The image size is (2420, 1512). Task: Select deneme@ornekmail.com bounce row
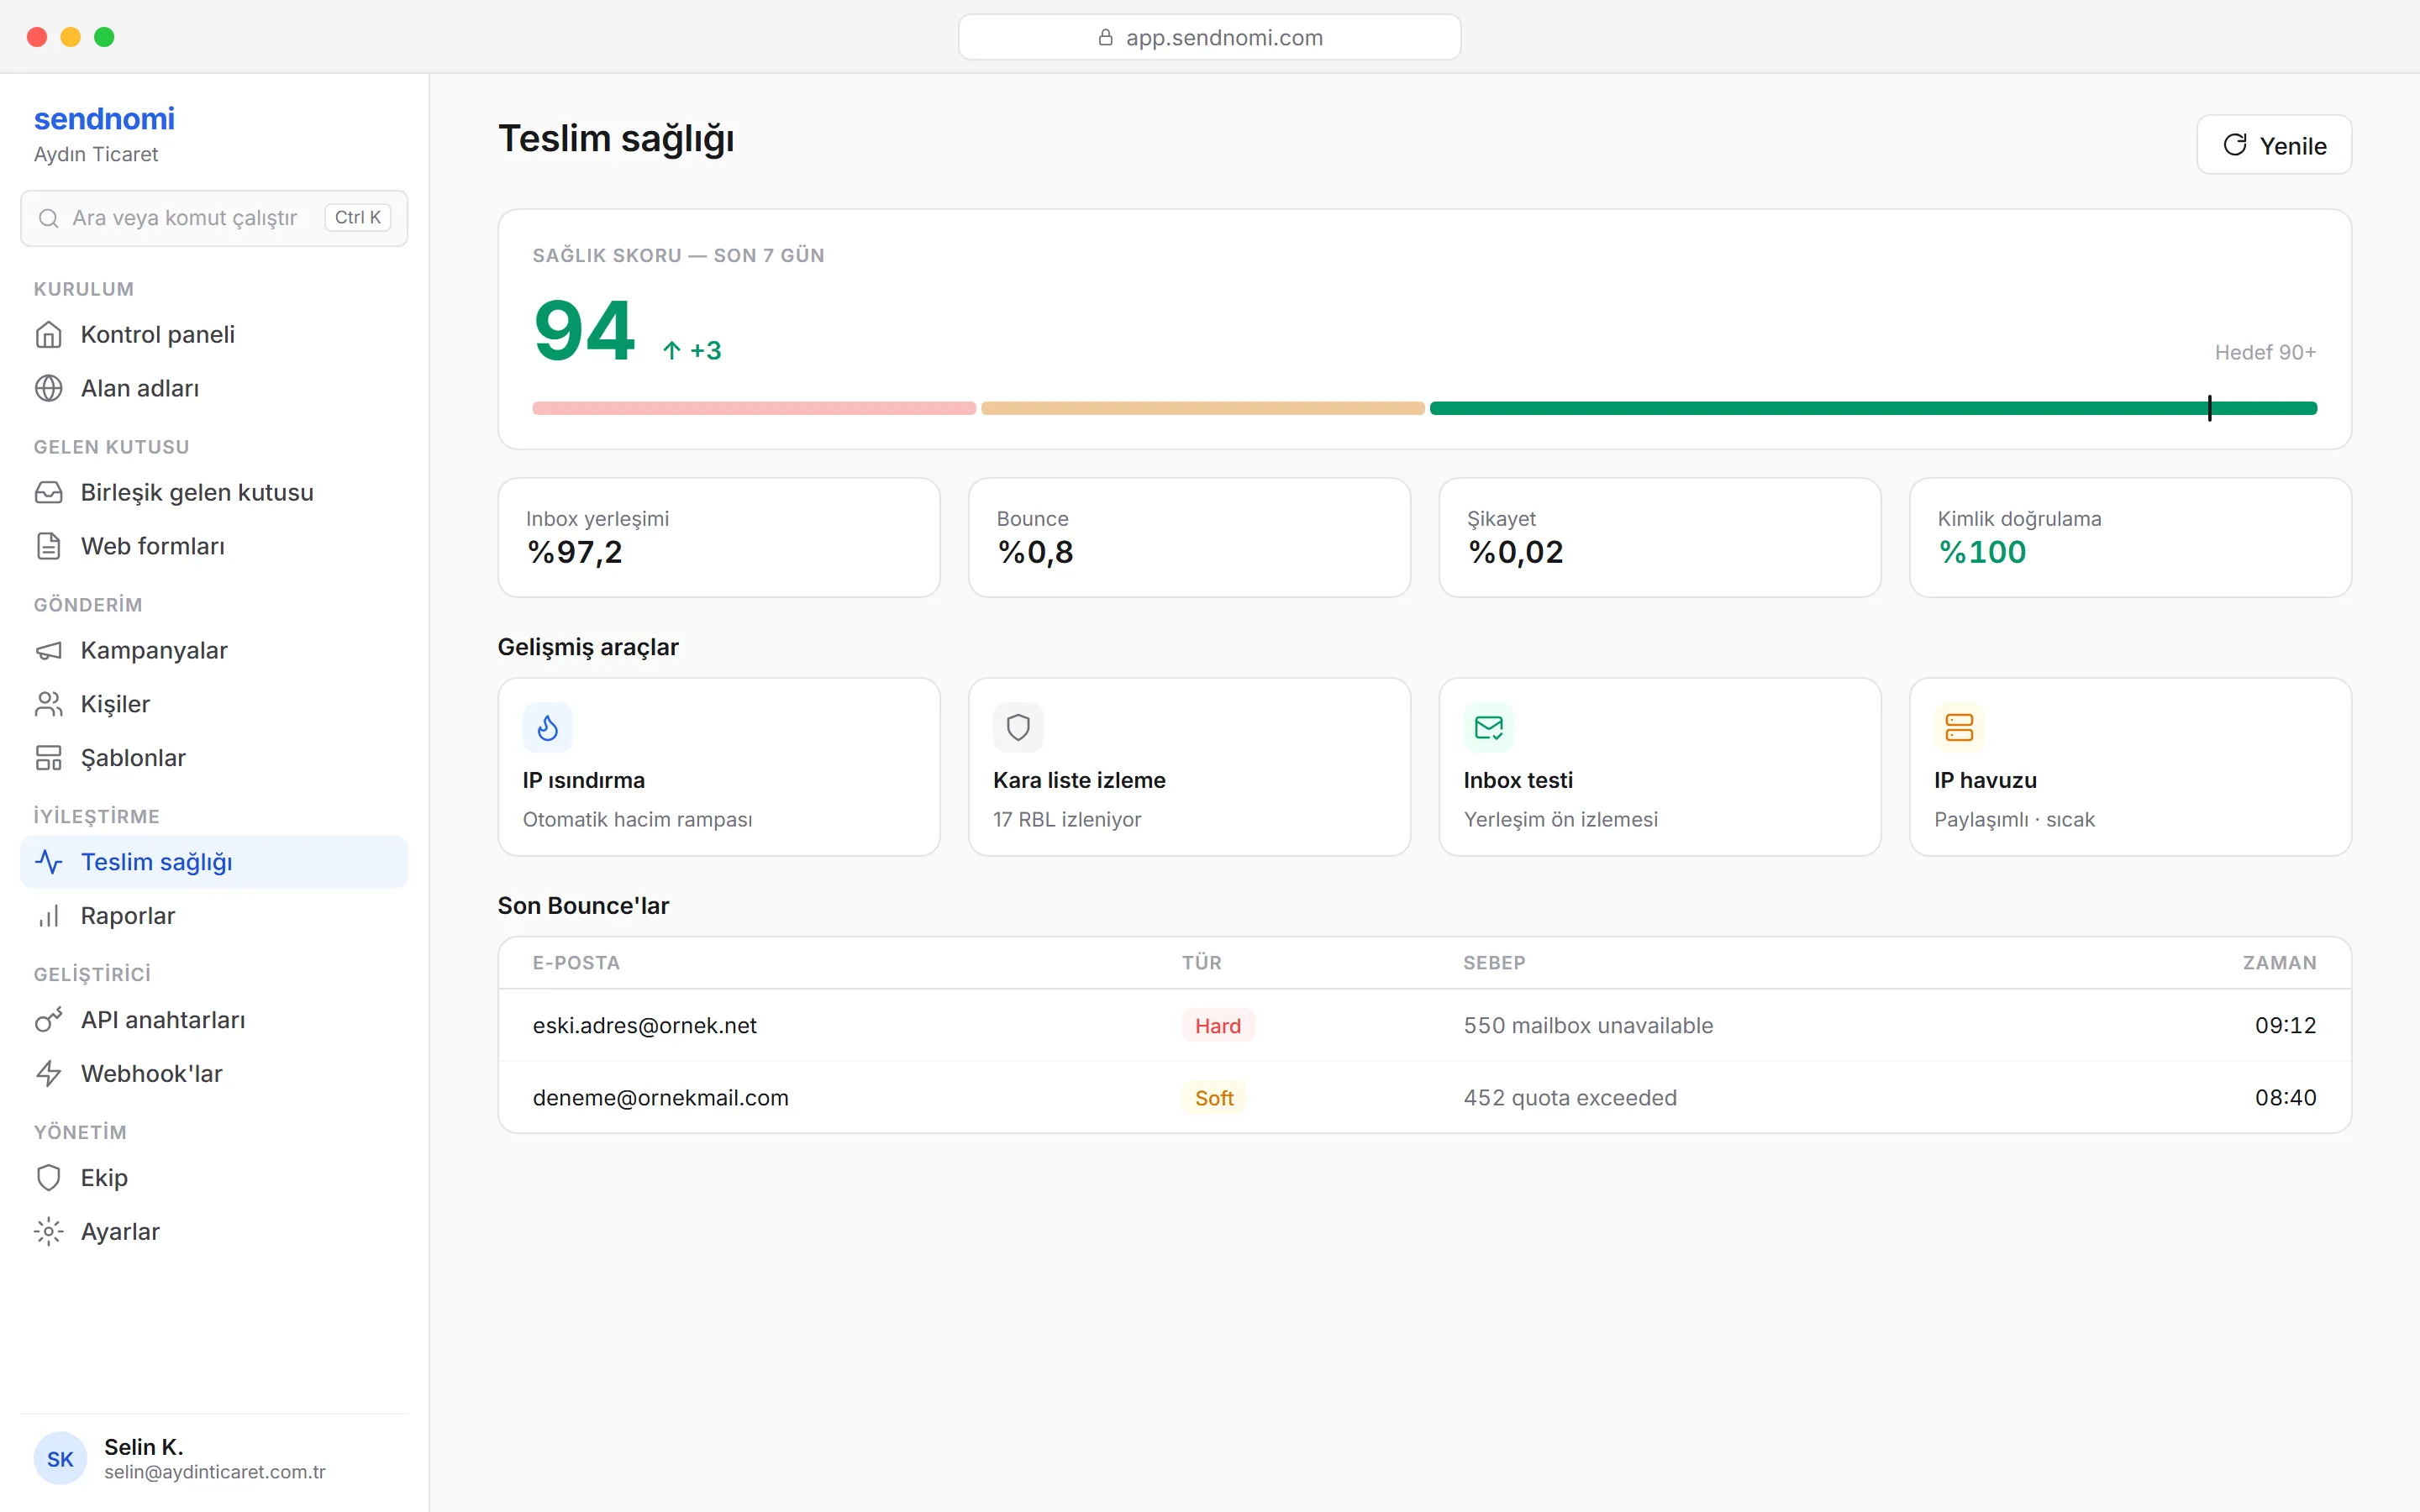[x=1424, y=1097]
